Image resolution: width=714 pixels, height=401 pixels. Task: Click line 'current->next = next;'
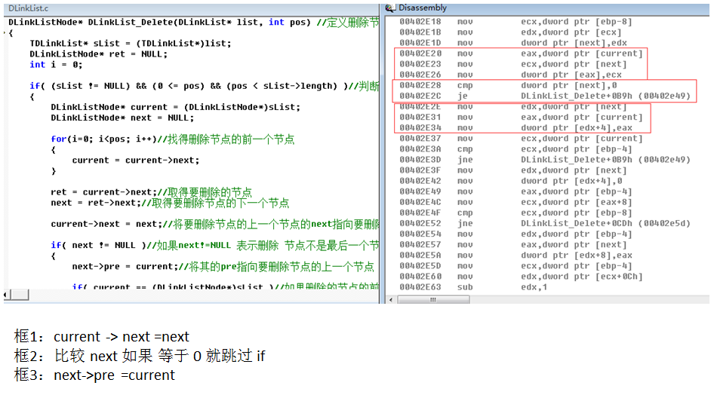[x=214, y=224]
